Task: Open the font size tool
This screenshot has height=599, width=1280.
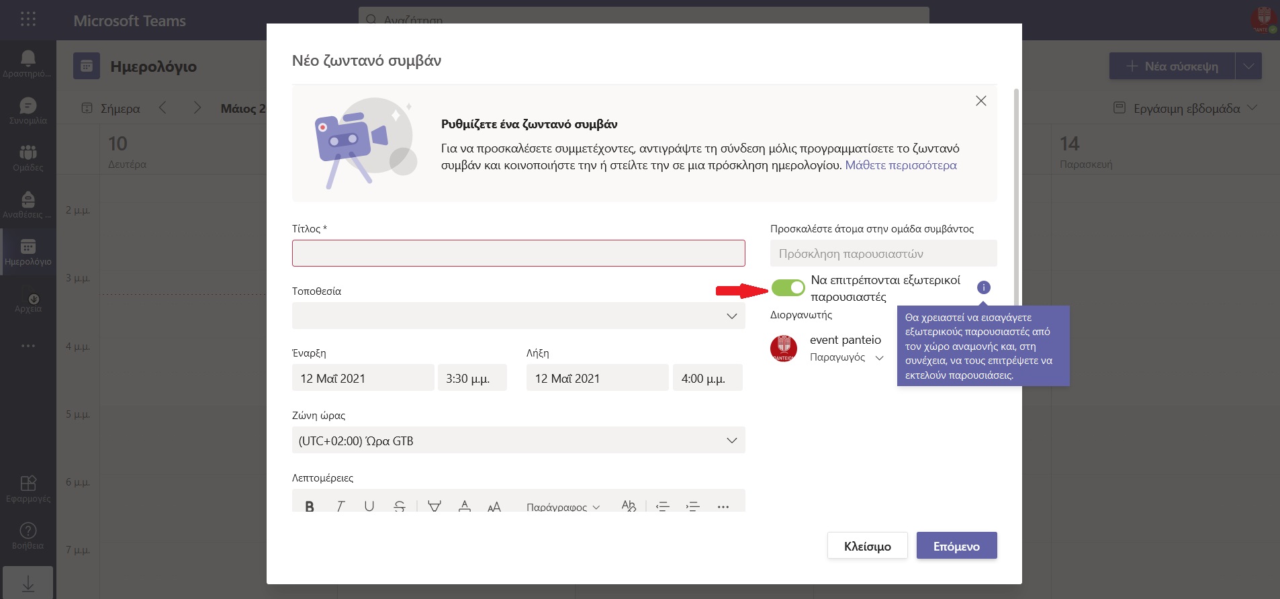Action: click(494, 506)
